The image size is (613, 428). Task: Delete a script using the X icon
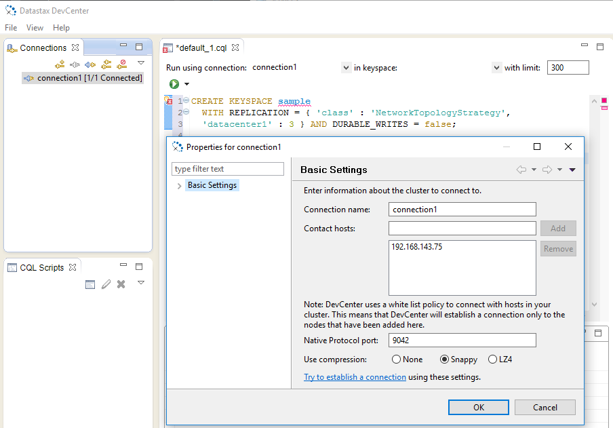coord(121,284)
